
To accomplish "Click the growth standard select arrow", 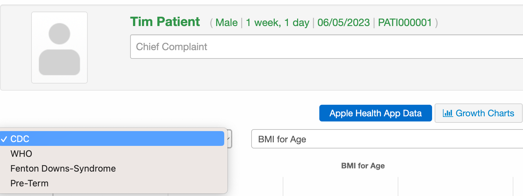I will click(x=229, y=139).
